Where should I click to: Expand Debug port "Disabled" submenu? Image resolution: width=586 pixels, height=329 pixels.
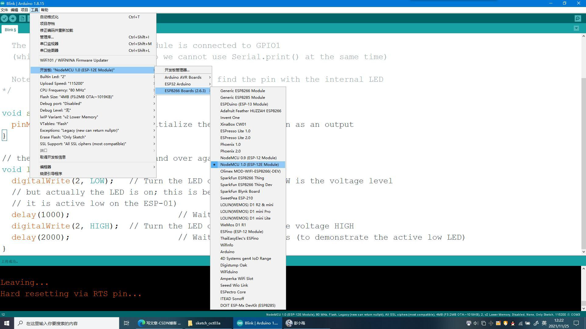(x=93, y=104)
